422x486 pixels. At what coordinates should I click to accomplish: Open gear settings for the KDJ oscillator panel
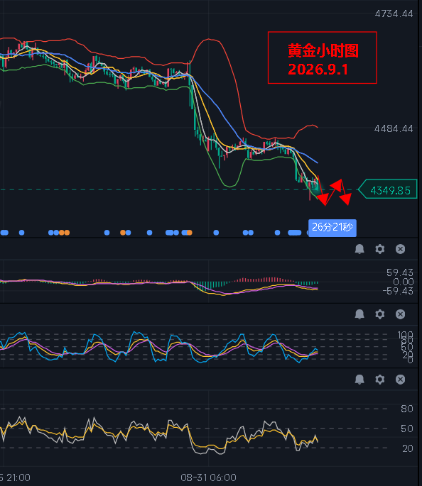pyautogui.click(x=380, y=314)
